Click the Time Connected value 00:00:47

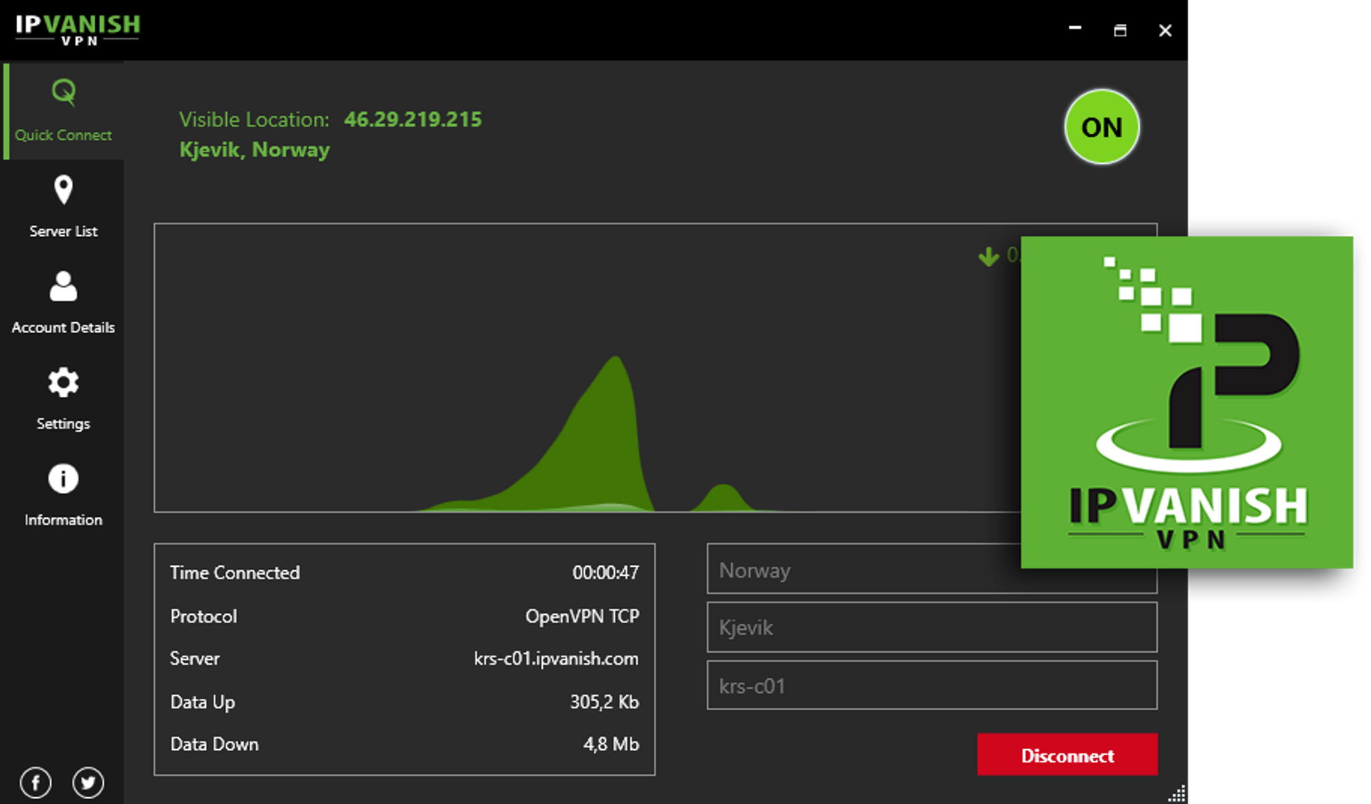click(x=605, y=572)
